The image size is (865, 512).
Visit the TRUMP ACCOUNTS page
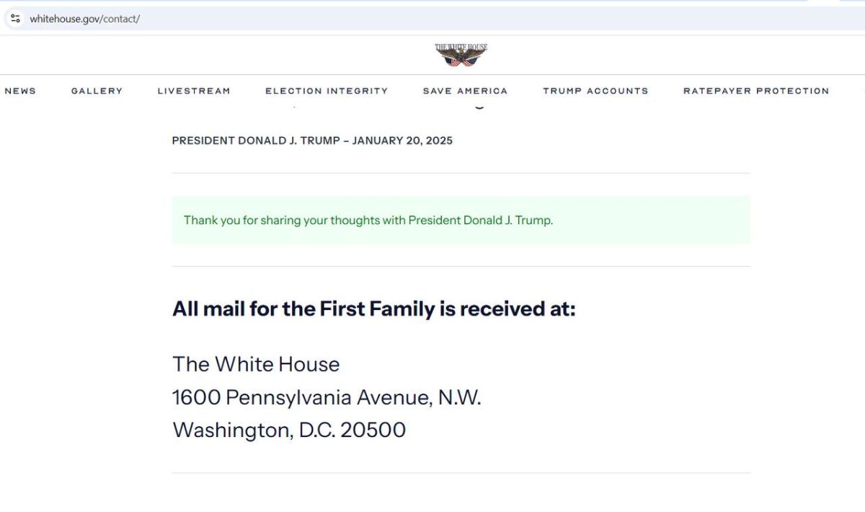click(x=595, y=91)
